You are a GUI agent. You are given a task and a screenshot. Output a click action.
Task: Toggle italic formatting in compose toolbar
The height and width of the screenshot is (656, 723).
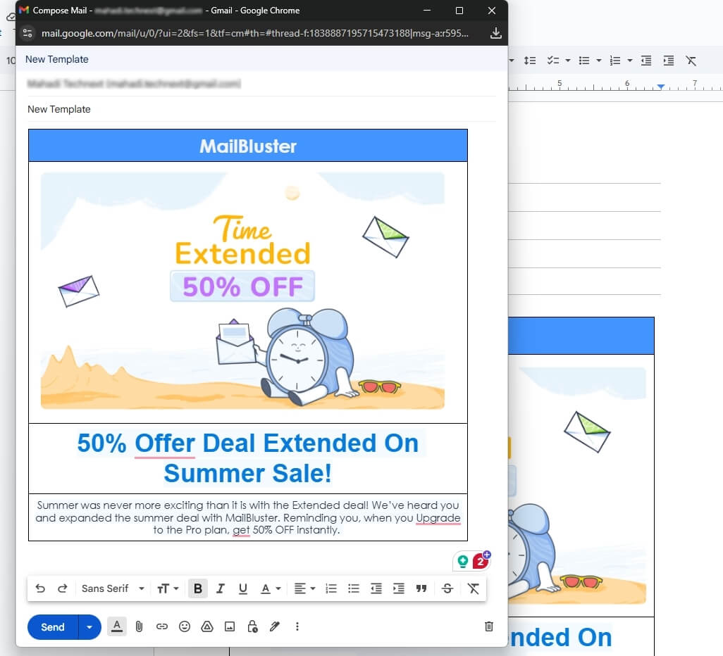point(221,588)
